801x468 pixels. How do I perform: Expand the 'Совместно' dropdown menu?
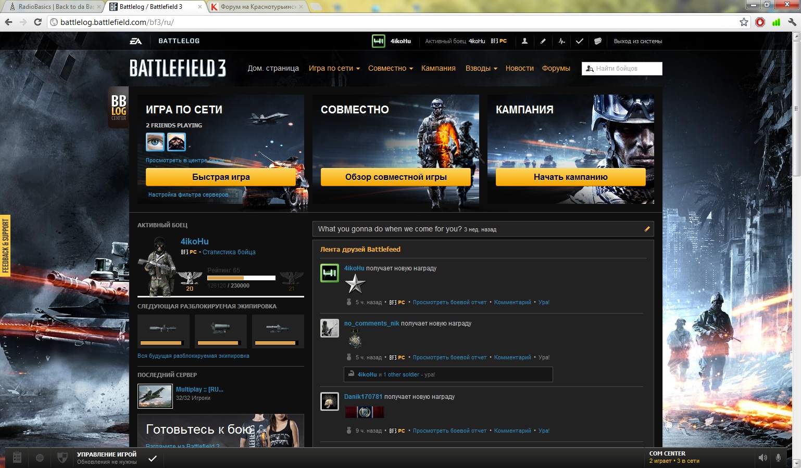pyautogui.click(x=391, y=68)
